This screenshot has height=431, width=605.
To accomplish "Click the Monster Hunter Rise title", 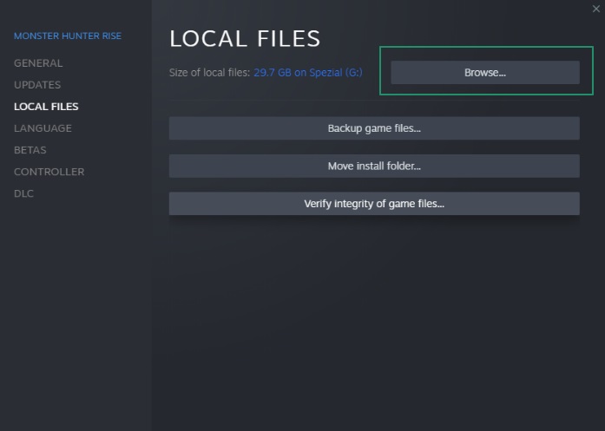I will tap(68, 36).
